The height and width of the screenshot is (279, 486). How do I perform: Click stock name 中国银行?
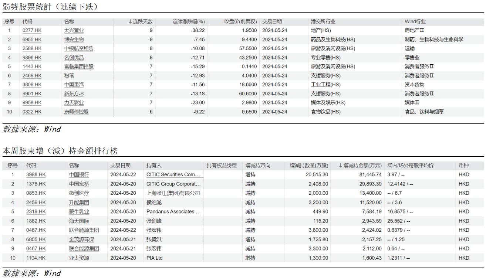pos(79,175)
